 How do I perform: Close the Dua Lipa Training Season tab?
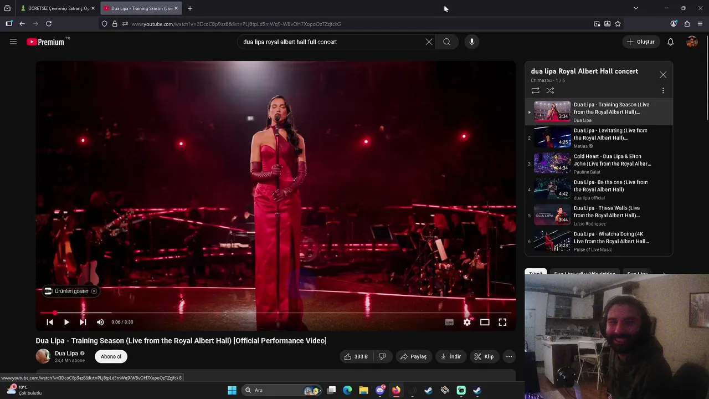[176, 8]
